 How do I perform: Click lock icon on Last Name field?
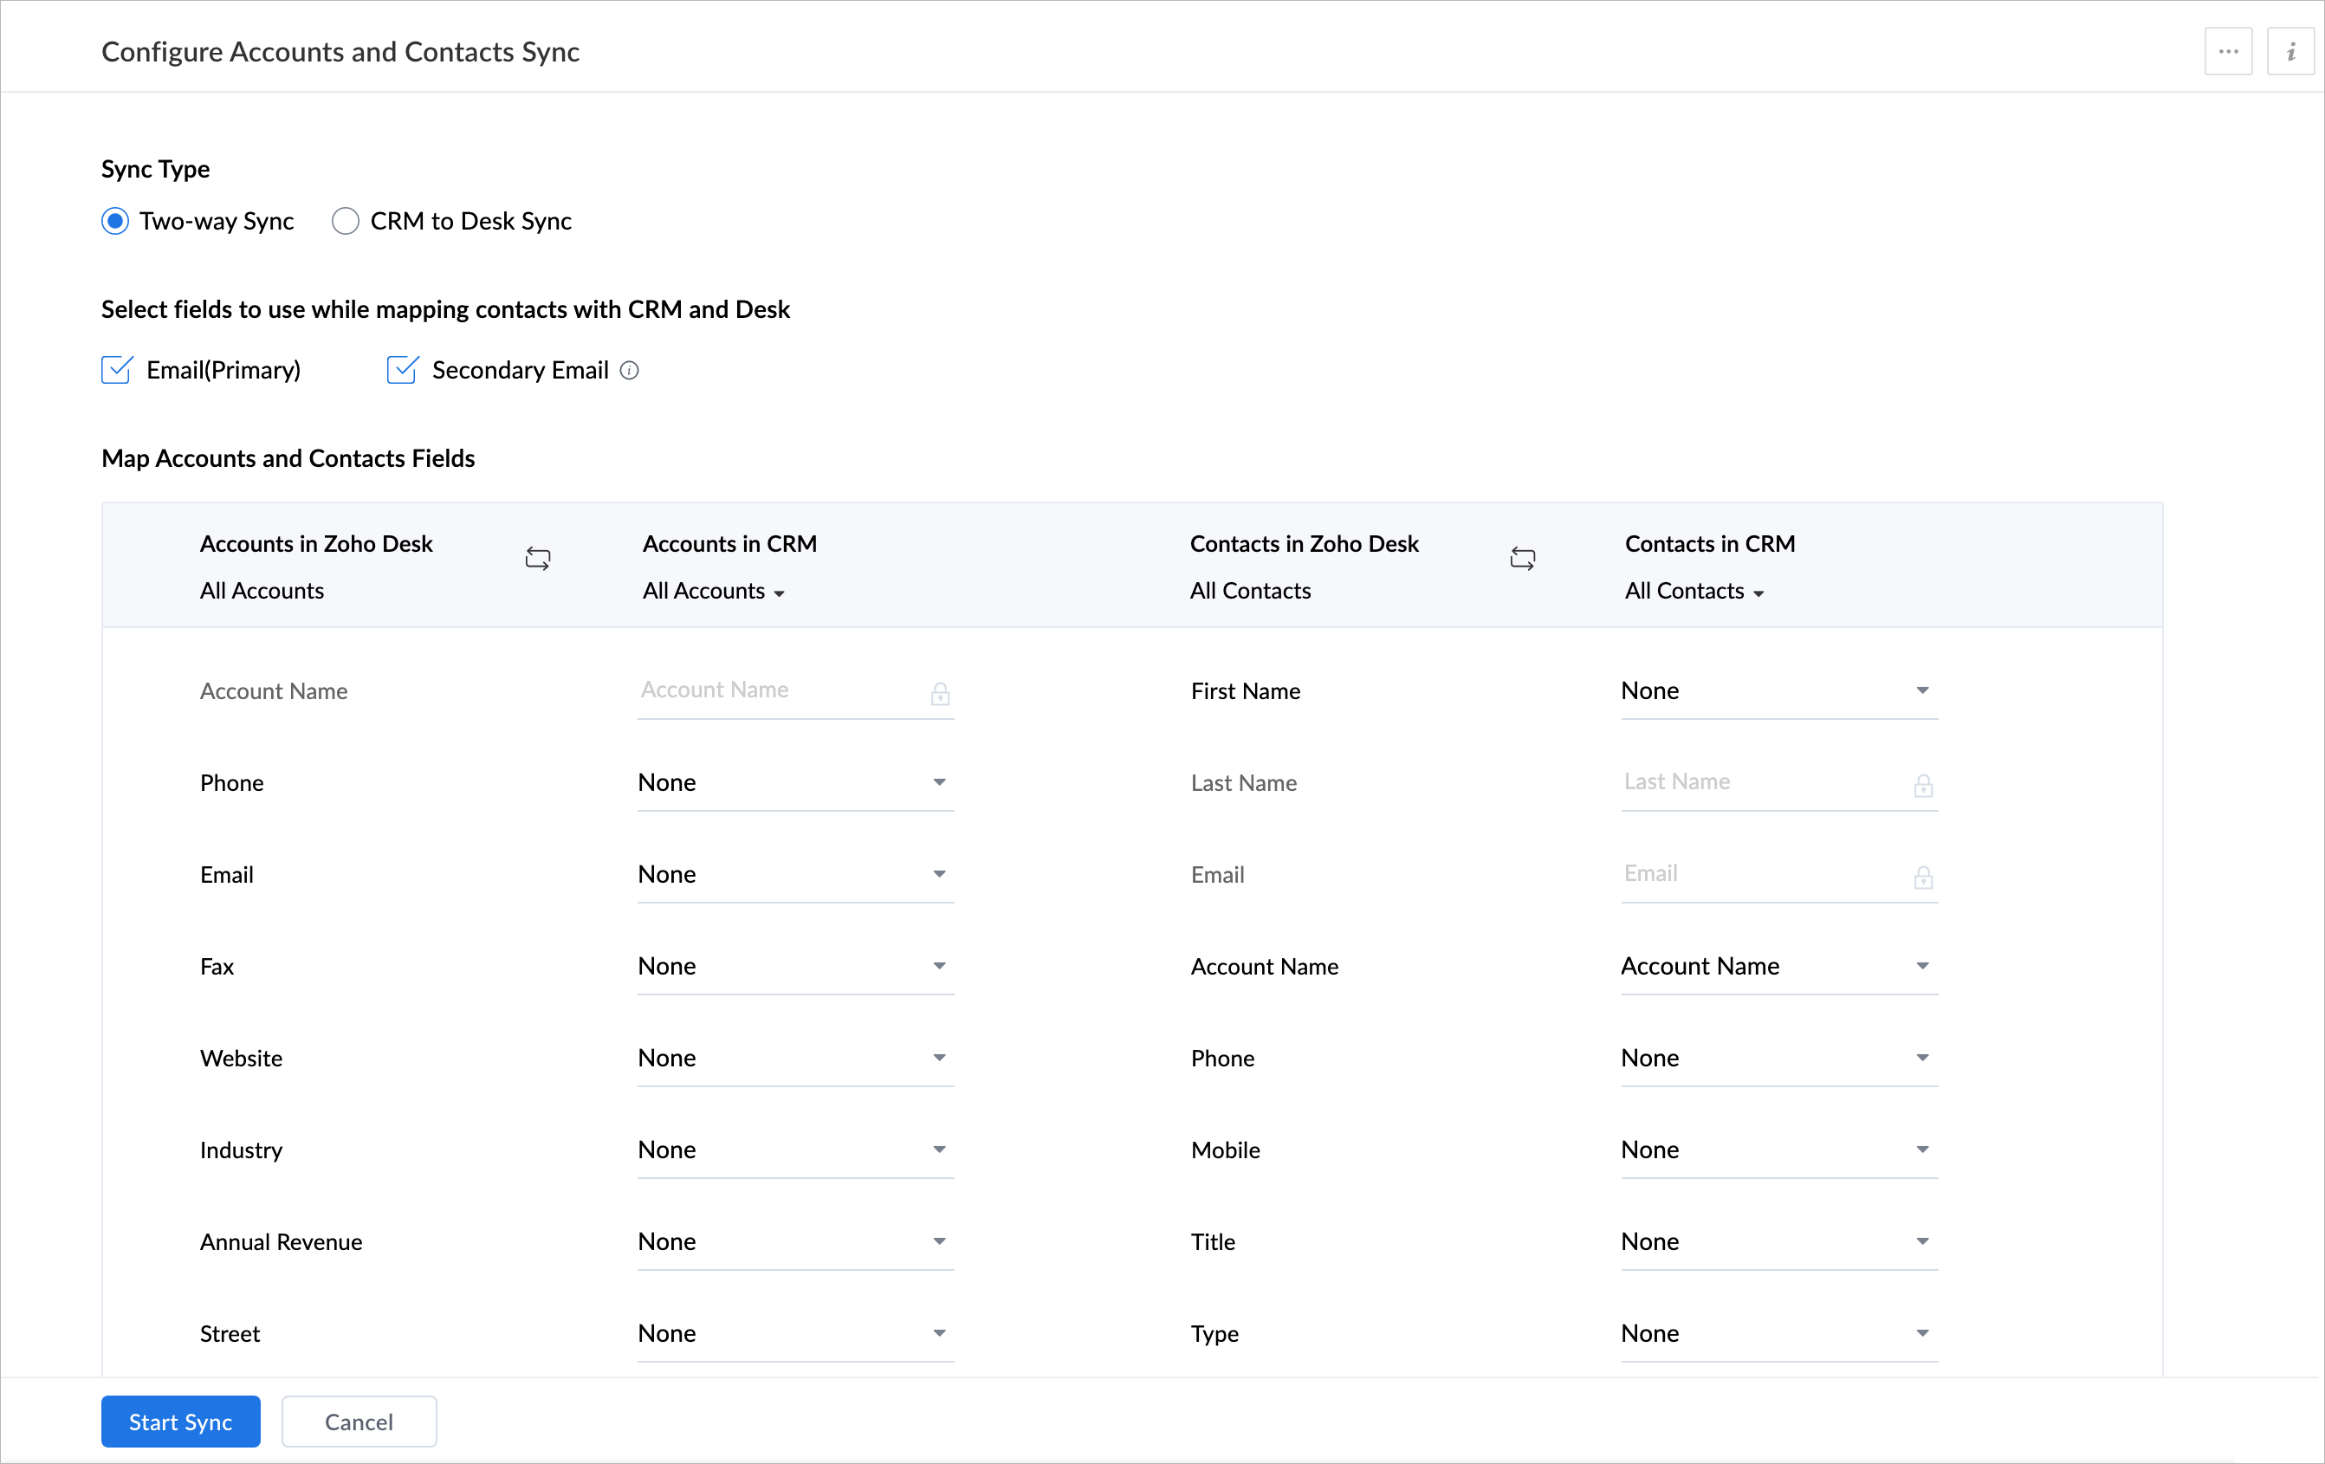tap(1922, 785)
